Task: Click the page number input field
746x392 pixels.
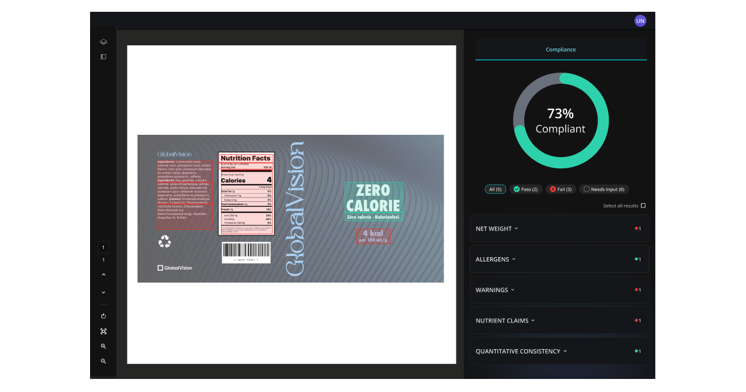Action: [x=103, y=247]
